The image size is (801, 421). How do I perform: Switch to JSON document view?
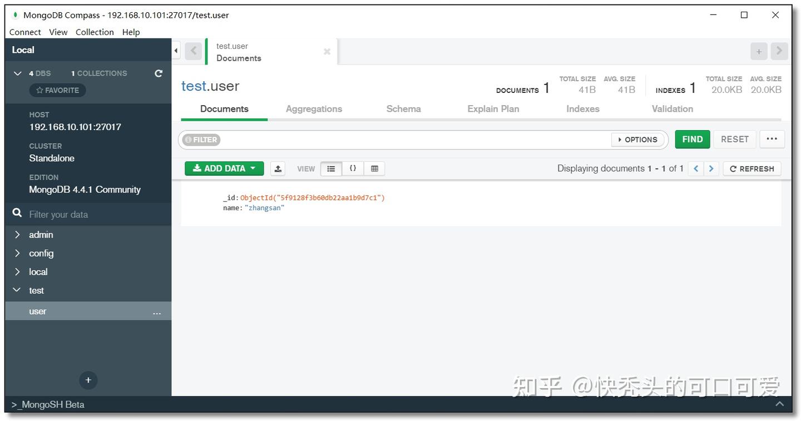(353, 168)
